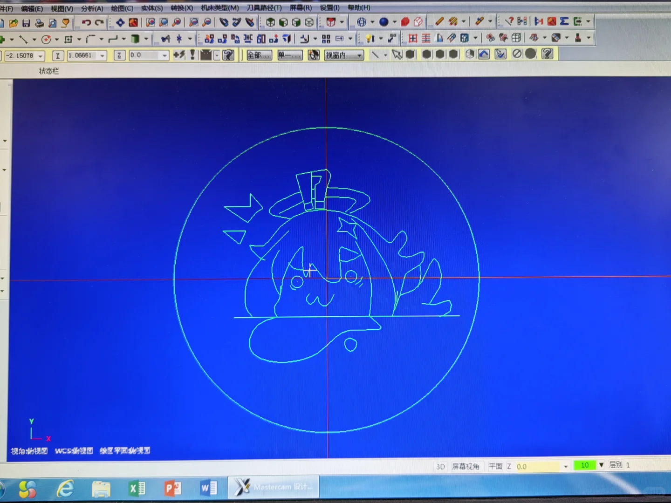The height and width of the screenshot is (503, 671).
Task: Click the undo arrow icon
Action: 86,22
